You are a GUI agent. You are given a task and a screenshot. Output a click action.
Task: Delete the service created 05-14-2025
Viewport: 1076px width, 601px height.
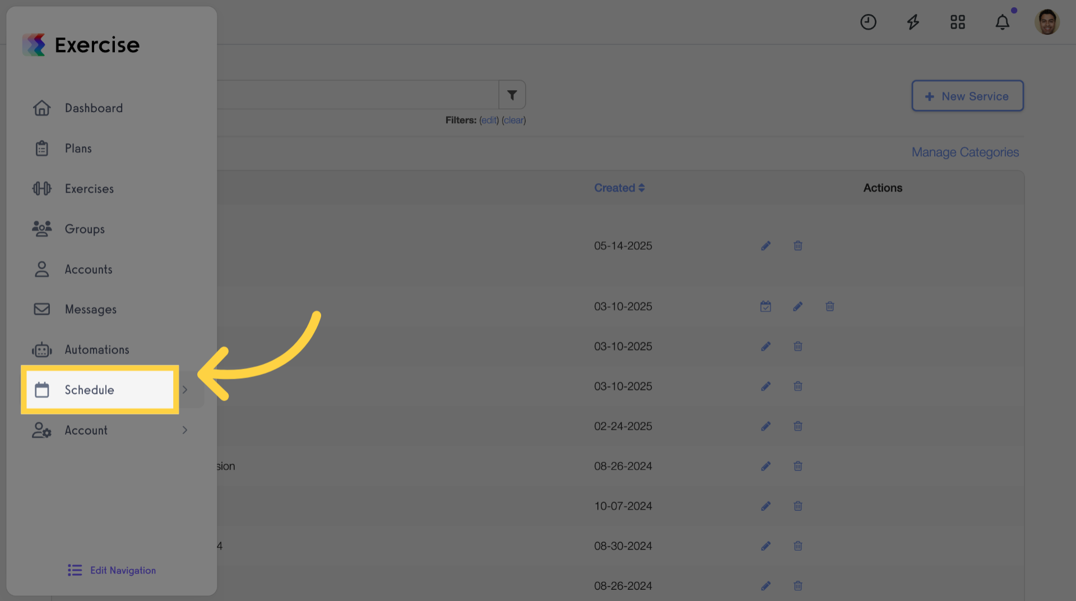798,246
